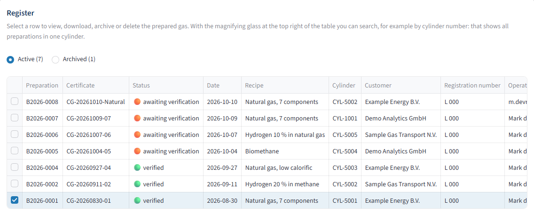Click preparation number B2026-0004
534x215 pixels.
pyautogui.click(x=42, y=167)
